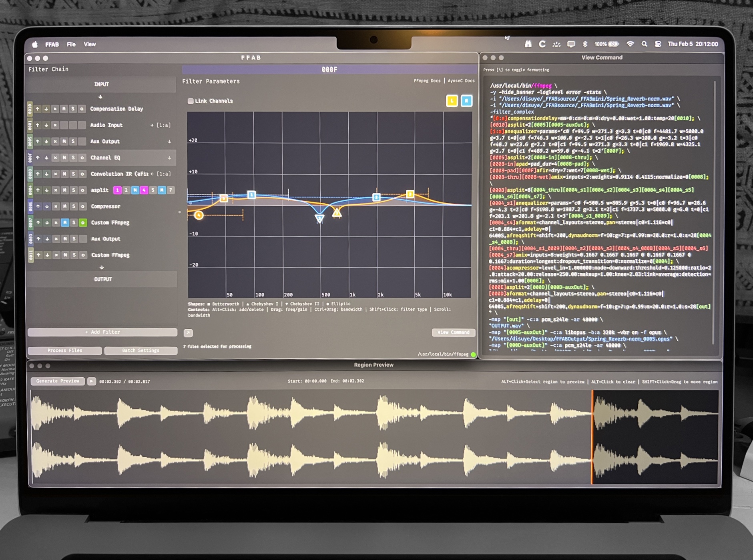The height and width of the screenshot is (560, 753).
Task: Select the orange EQ band node handle
Action: point(199,215)
